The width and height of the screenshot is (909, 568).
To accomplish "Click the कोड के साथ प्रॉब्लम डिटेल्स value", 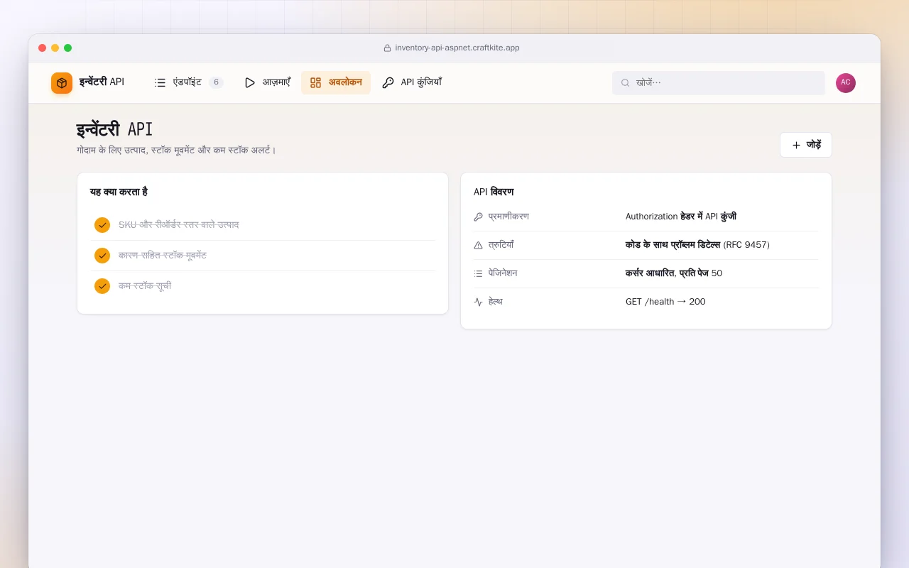I will [697, 245].
